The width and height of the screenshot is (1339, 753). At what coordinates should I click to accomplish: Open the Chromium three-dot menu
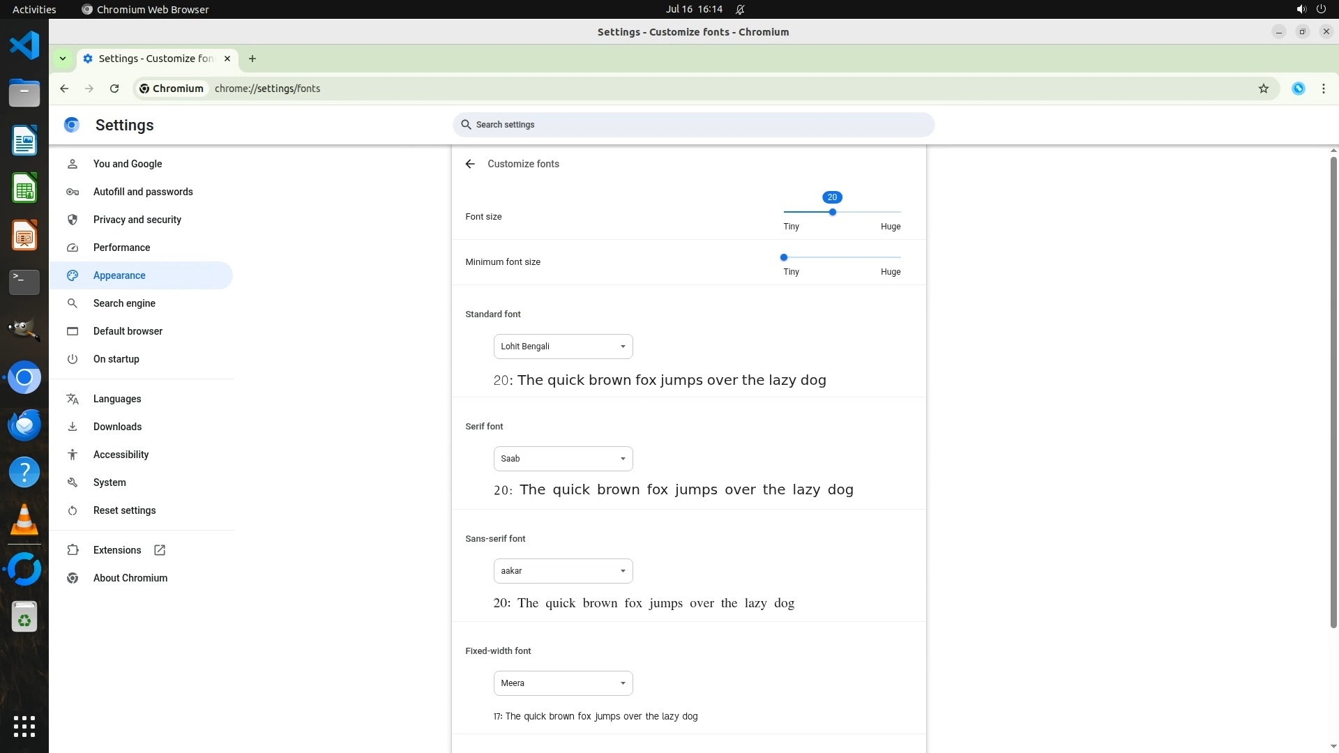pyautogui.click(x=1323, y=89)
